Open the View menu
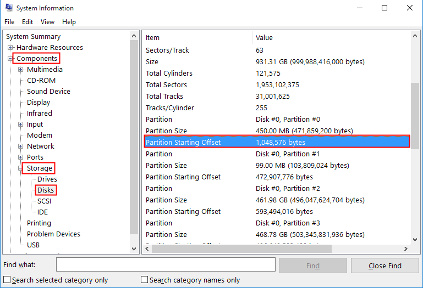423x288 pixels. click(x=47, y=22)
